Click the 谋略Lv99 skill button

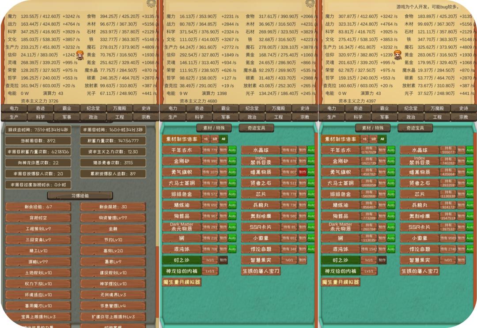pyautogui.click(x=38, y=262)
